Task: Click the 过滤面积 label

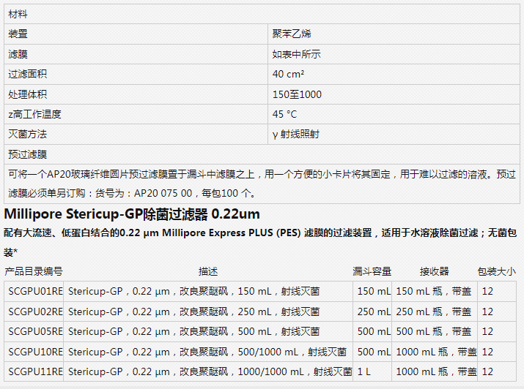Action: [x=27, y=74]
